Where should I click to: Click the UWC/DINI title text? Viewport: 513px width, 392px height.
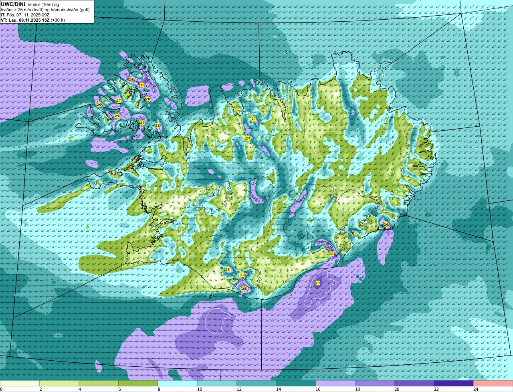13,4
